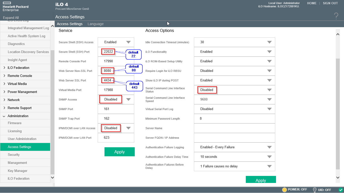Click sidebar scrollbar down arrow

52,177
